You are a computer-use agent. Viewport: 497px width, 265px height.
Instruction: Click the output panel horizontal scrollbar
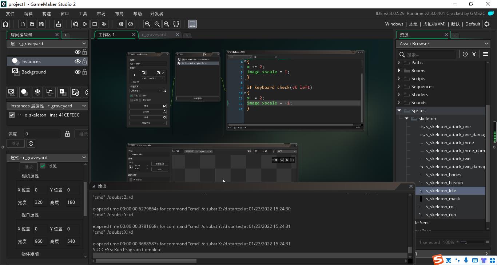tap(146, 261)
